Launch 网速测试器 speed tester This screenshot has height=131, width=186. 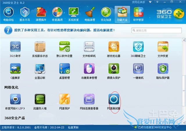(114, 102)
